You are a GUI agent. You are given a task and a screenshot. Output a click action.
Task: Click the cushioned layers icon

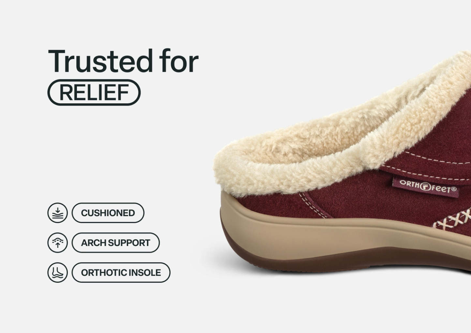point(58,213)
